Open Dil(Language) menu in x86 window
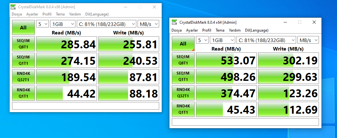Viewport: 337px width, 138px height. (97, 14)
